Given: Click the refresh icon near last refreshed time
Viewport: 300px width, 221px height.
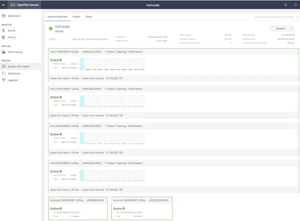Looking at the screenshot, I should (297, 17).
